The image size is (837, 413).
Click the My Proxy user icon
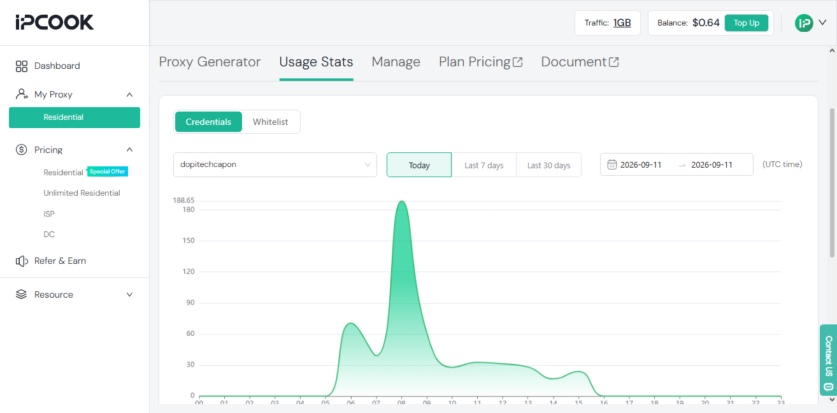pos(22,94)
